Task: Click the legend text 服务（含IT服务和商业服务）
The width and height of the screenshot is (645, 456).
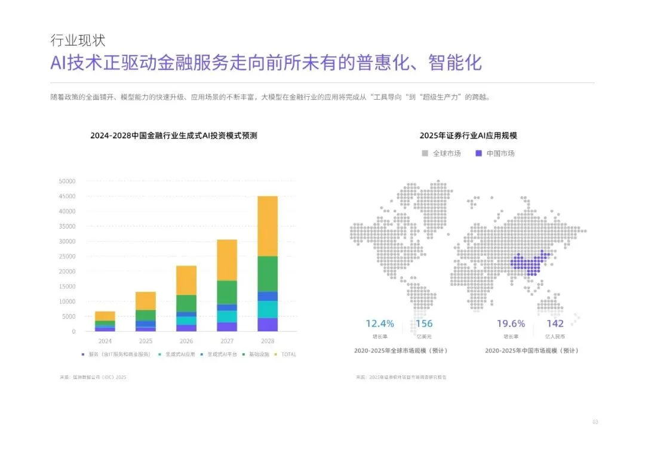Action: tap(119, 355)
